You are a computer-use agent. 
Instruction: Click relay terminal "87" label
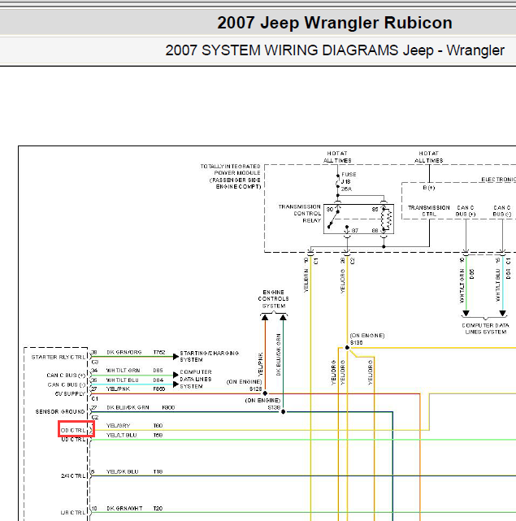(355, 231)
